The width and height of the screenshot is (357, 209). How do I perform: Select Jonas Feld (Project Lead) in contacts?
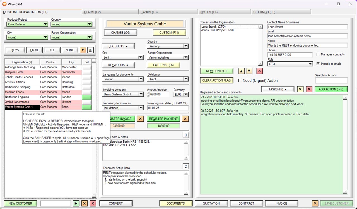(x=217, y=30)
